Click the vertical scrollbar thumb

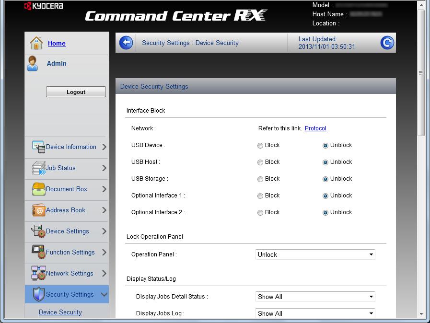point(421,73)
